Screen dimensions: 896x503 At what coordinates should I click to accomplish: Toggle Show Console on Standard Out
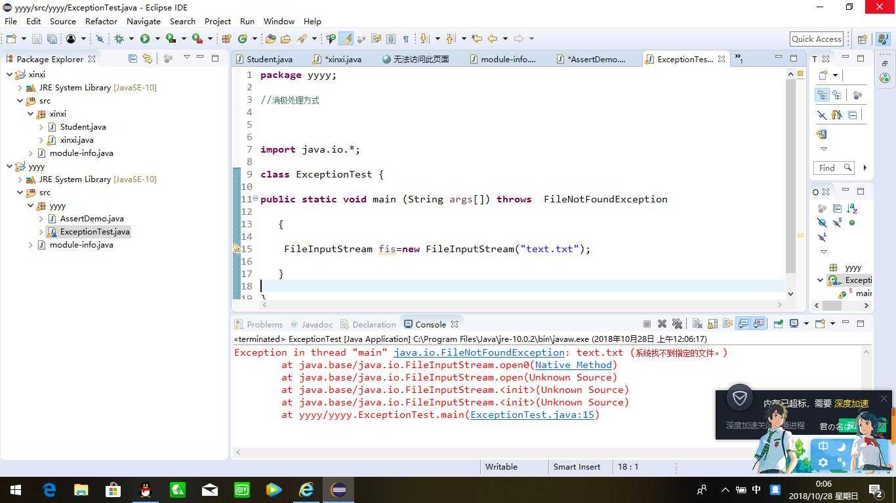click(x=743, y=324)
